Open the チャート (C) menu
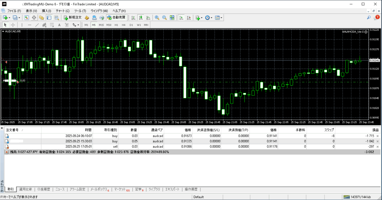This screenshot has width=382, height=200. click(62, 11)
